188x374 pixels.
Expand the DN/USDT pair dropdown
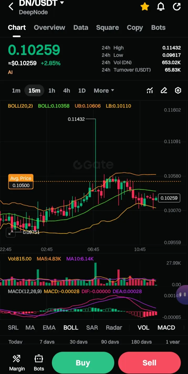click(x=62, y=3)
